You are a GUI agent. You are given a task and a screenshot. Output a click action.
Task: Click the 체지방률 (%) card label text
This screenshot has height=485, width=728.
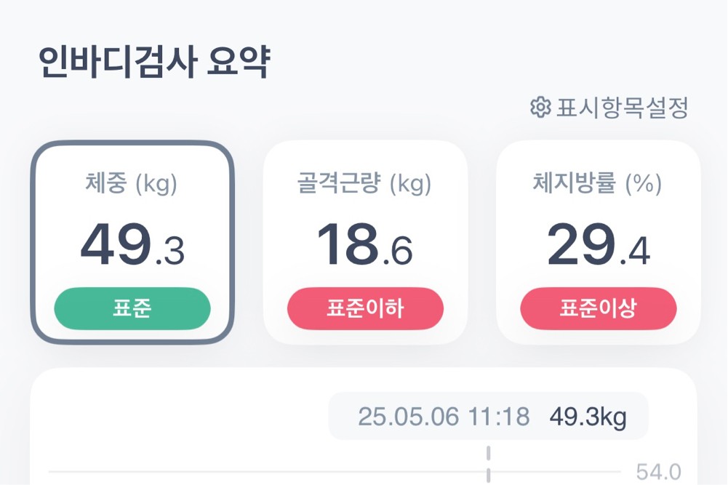pos(597,184)
